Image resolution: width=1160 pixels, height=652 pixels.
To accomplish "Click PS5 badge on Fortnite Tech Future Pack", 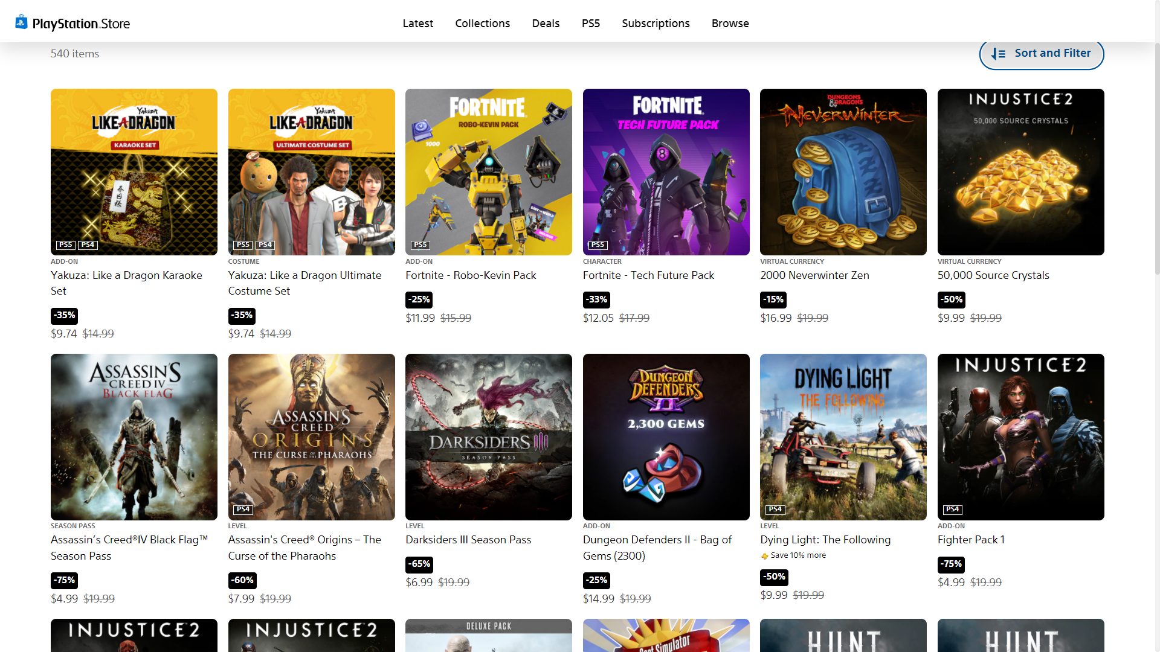I will pos(597,245).
